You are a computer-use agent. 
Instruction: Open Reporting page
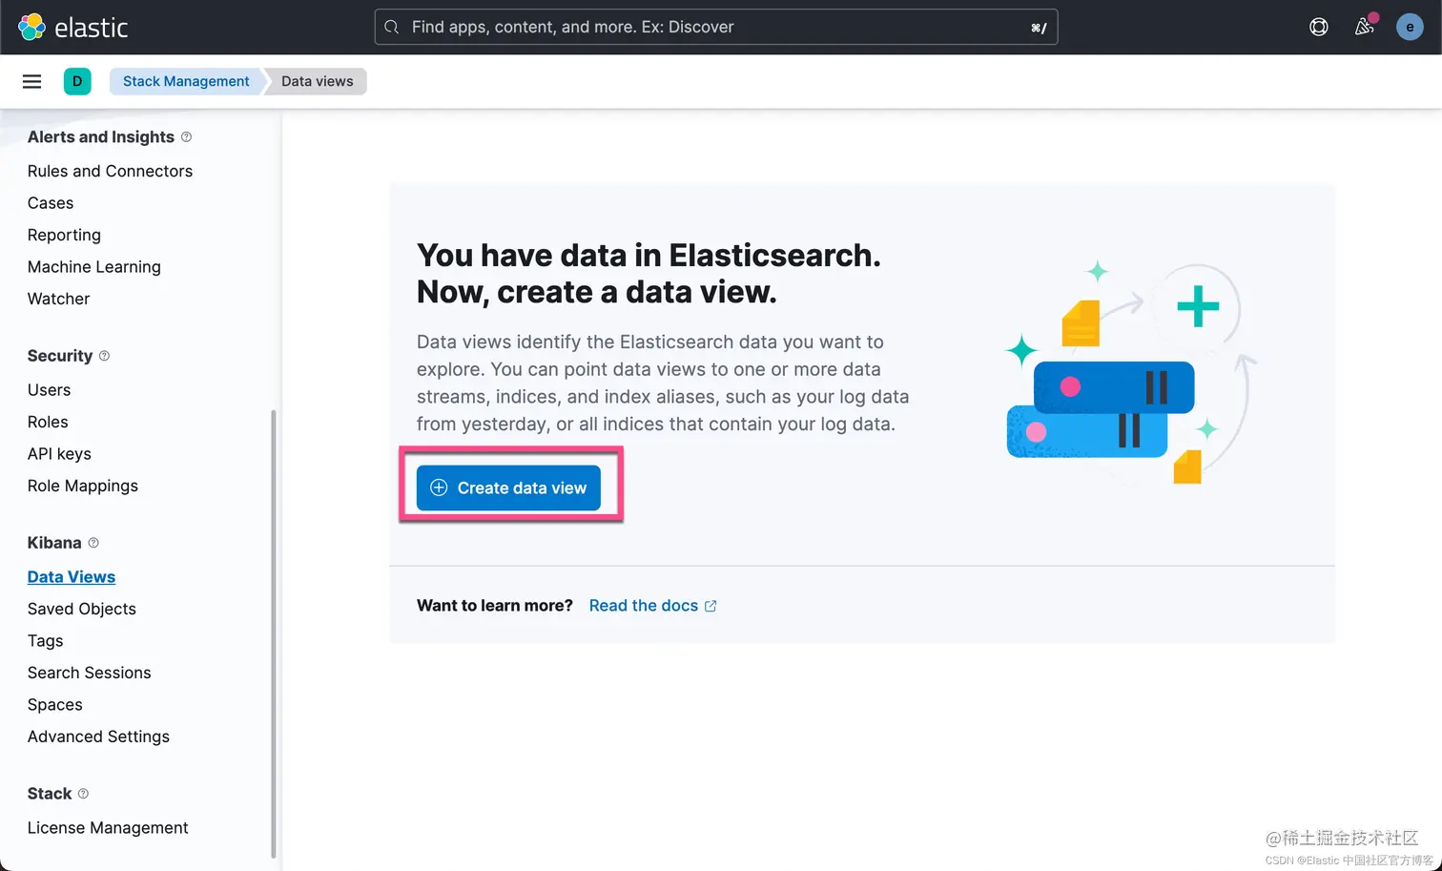point(64,235)
